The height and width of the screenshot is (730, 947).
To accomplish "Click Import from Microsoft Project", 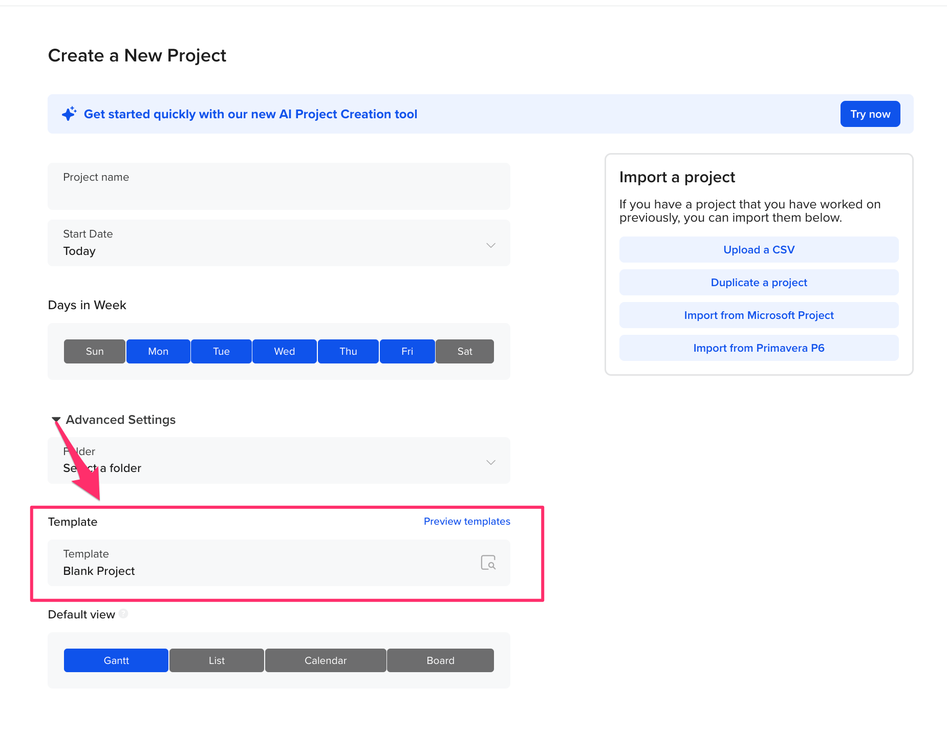I will coord(759,315).
